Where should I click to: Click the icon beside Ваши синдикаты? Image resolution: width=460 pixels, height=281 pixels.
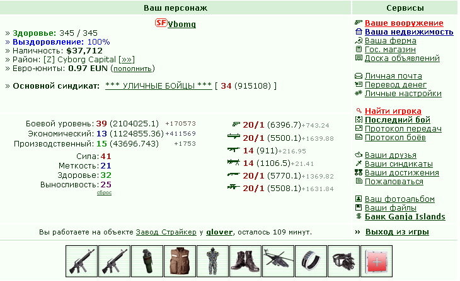click(x=359, y=163)
